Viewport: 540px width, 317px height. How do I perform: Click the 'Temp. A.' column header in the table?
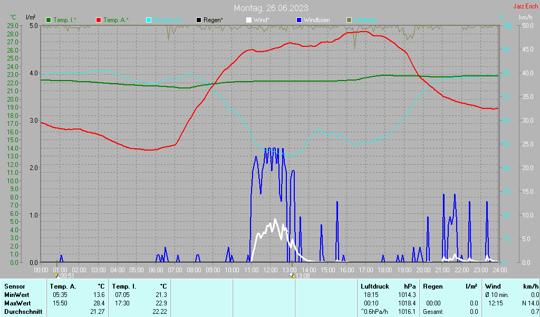63,286
